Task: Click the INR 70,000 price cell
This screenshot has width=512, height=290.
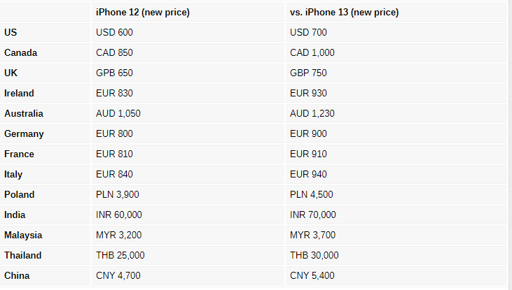Action: (x=313, y=215)
